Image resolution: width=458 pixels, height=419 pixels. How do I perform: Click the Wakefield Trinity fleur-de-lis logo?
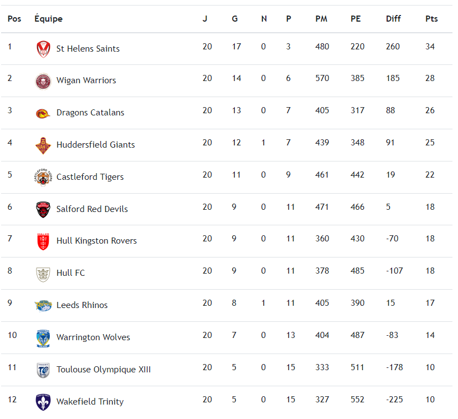[43, 401]
